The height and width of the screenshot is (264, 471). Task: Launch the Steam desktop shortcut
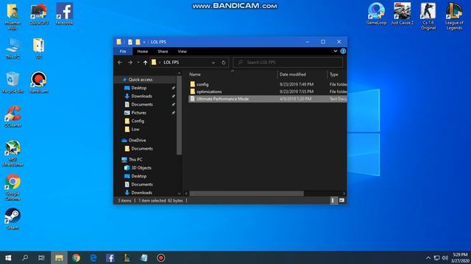point(13,219)
